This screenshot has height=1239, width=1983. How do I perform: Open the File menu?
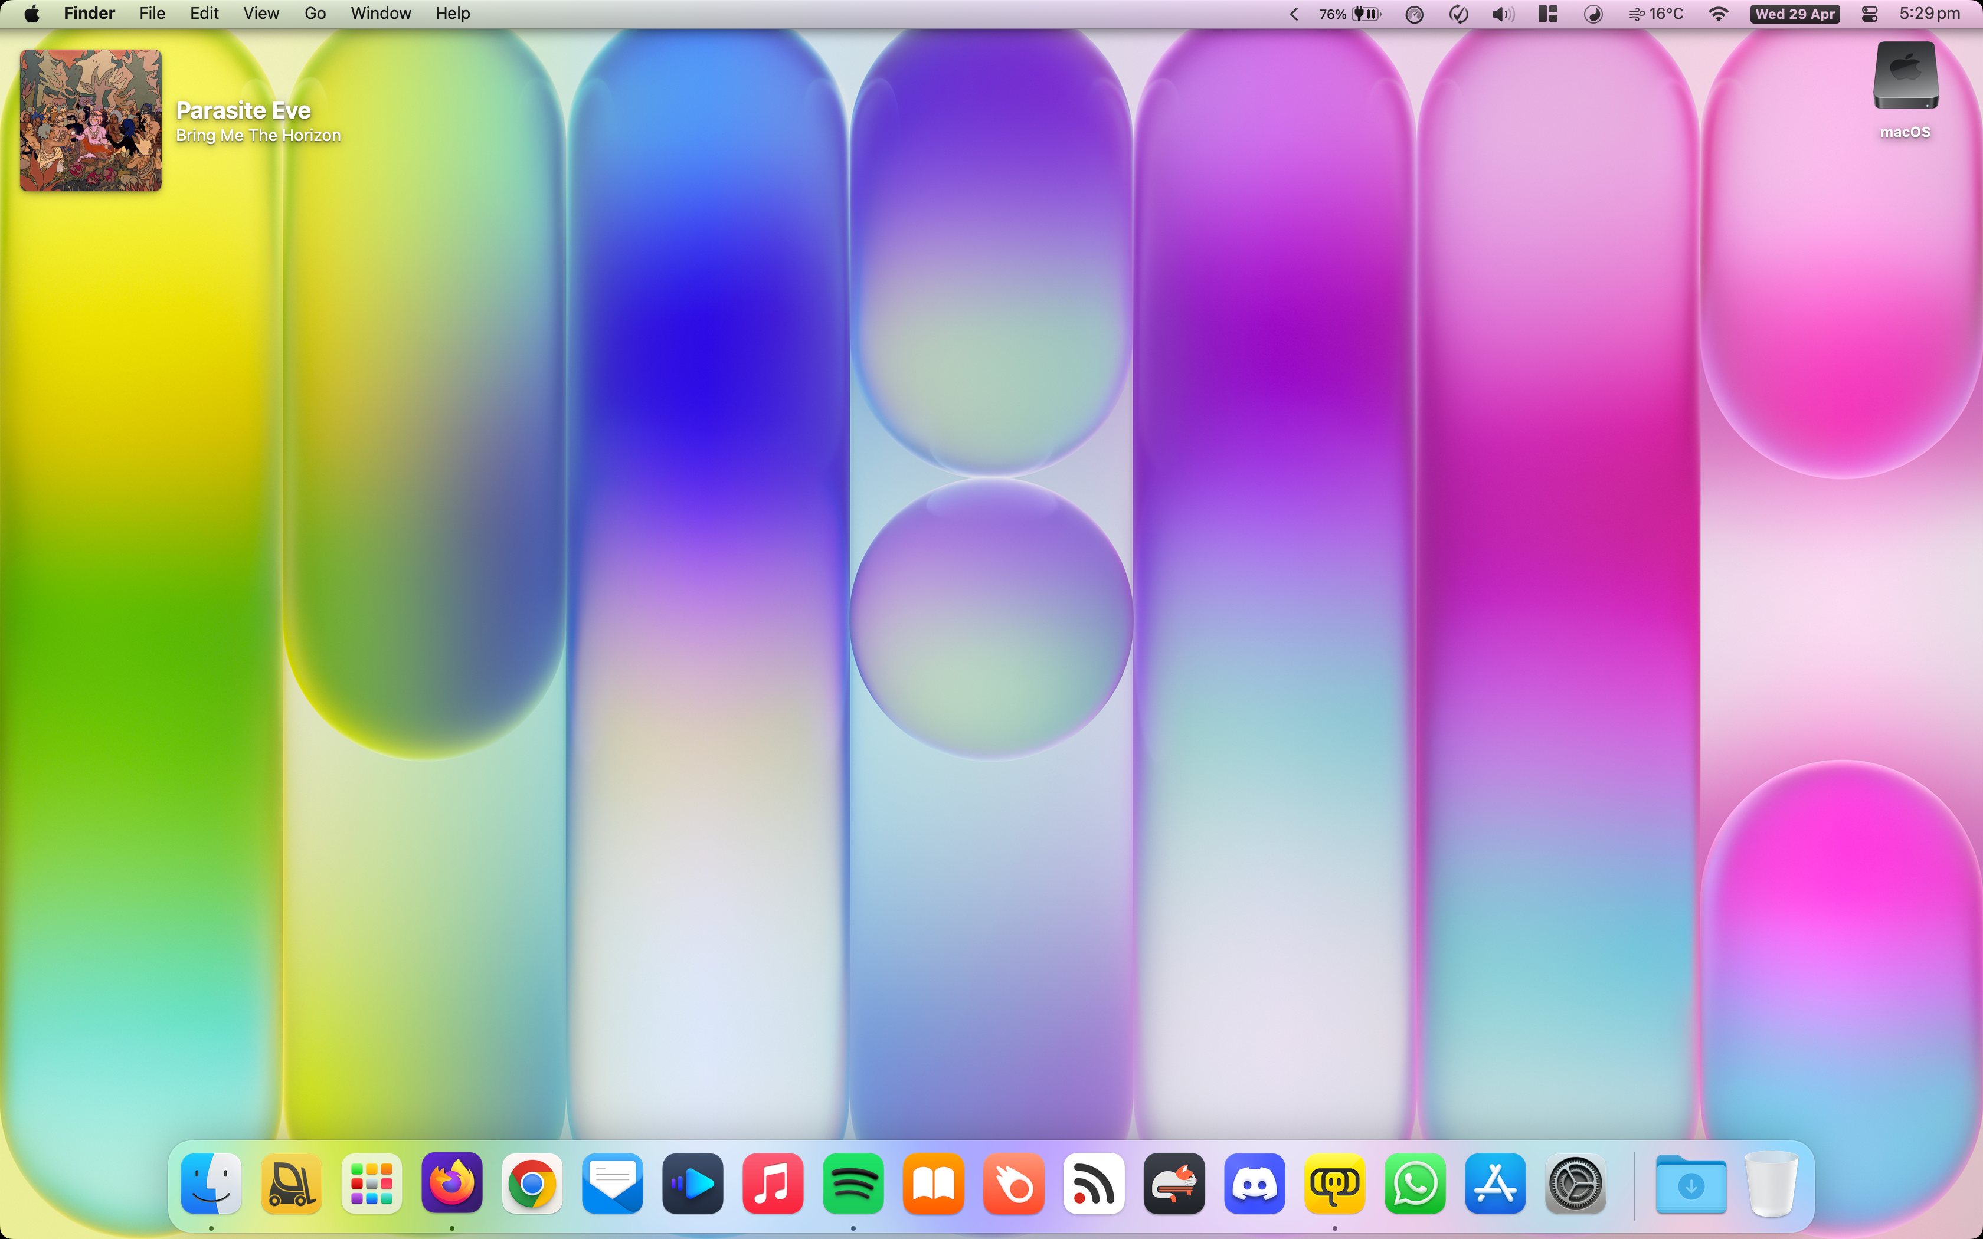pyautogui.click(x=152, y=14)
